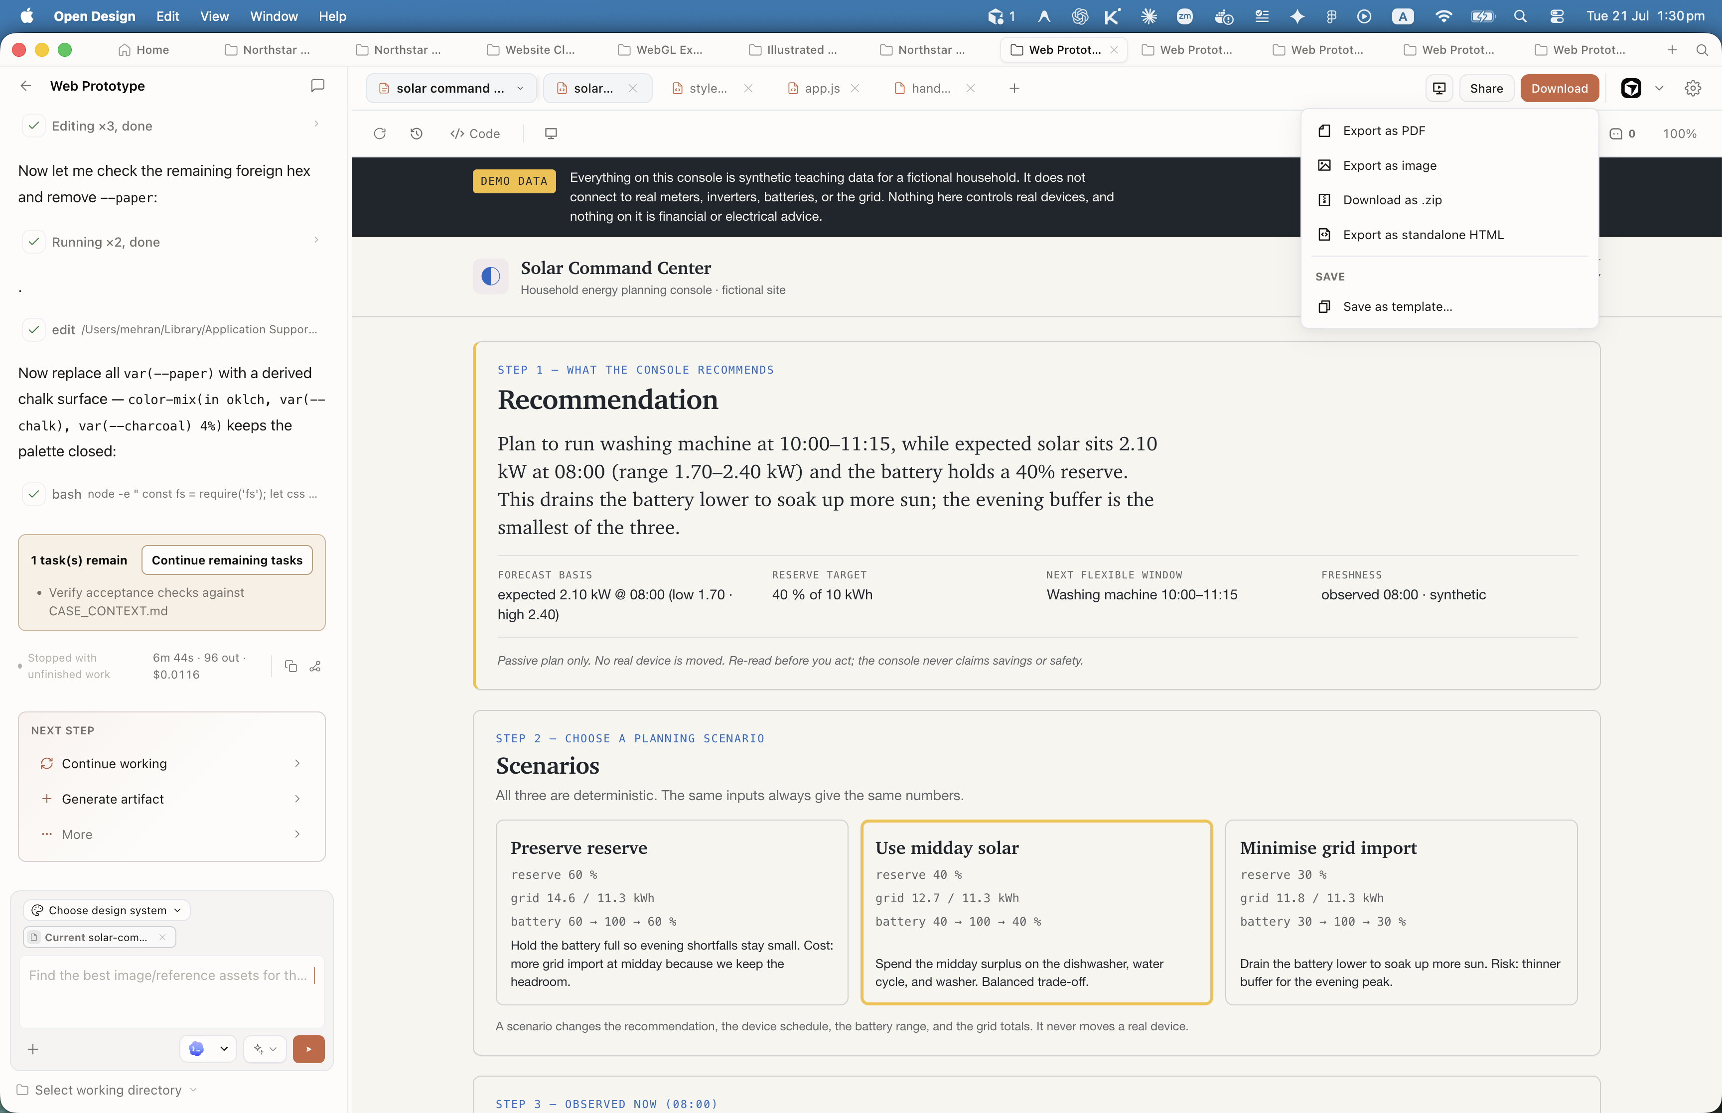This screenshot has height=1113, width=1722.
Task: Copy the response with the copy icon
Action: coord(290,666)
